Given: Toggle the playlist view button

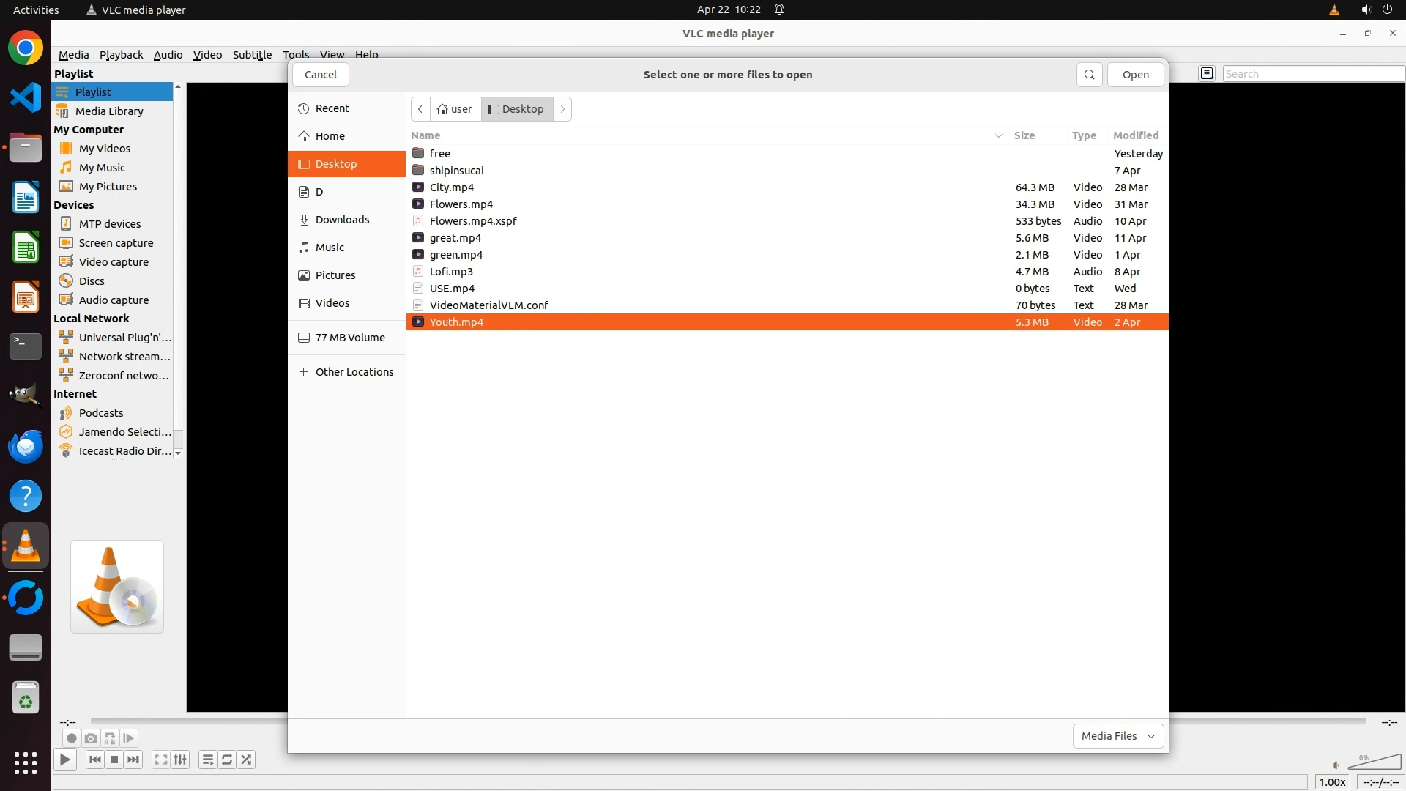Looking at the screenshot, I should pos(208,760).
